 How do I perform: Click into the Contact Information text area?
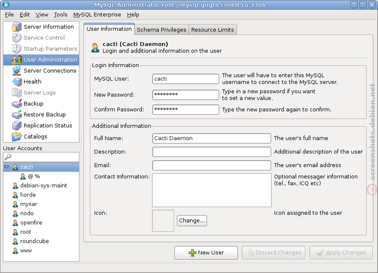212,190
